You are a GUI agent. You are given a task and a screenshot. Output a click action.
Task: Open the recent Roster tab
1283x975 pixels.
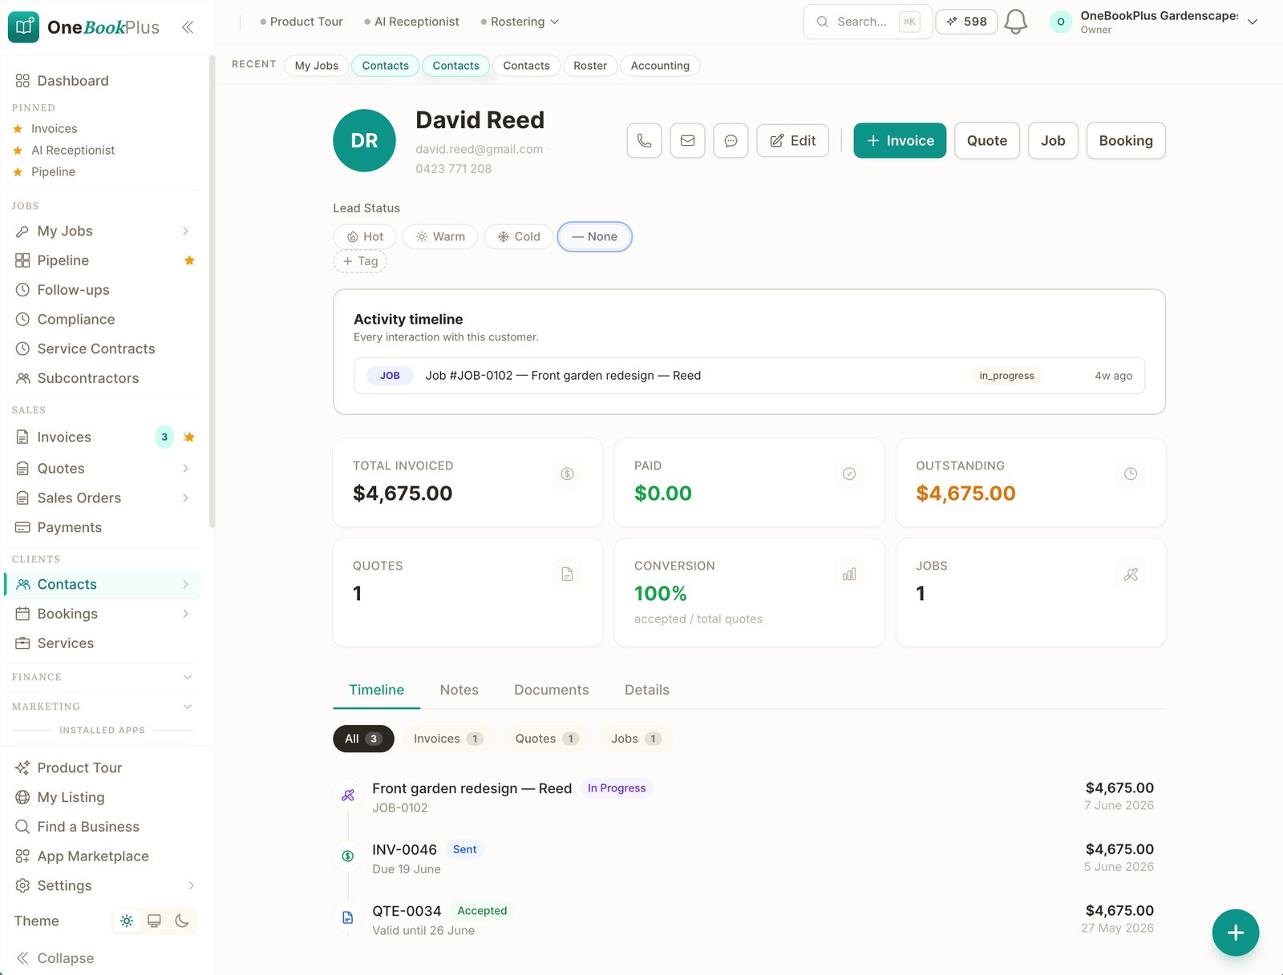pyautogui.click(x=590, y=66)
